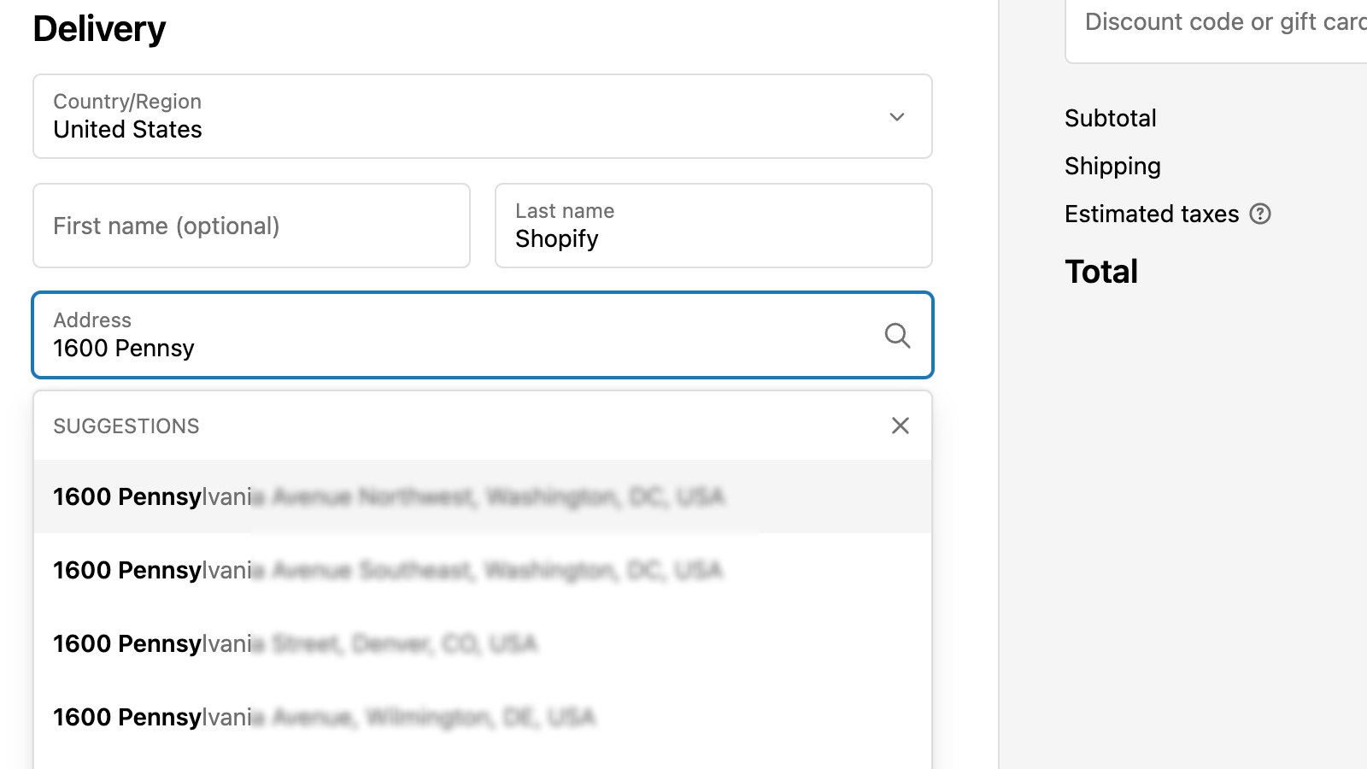Image resolution: width=1367 pixels, height=769 pixels.
Task: Select the Pennsylvania Avenue, Wilmington suggestion
Action: [325, 717]
